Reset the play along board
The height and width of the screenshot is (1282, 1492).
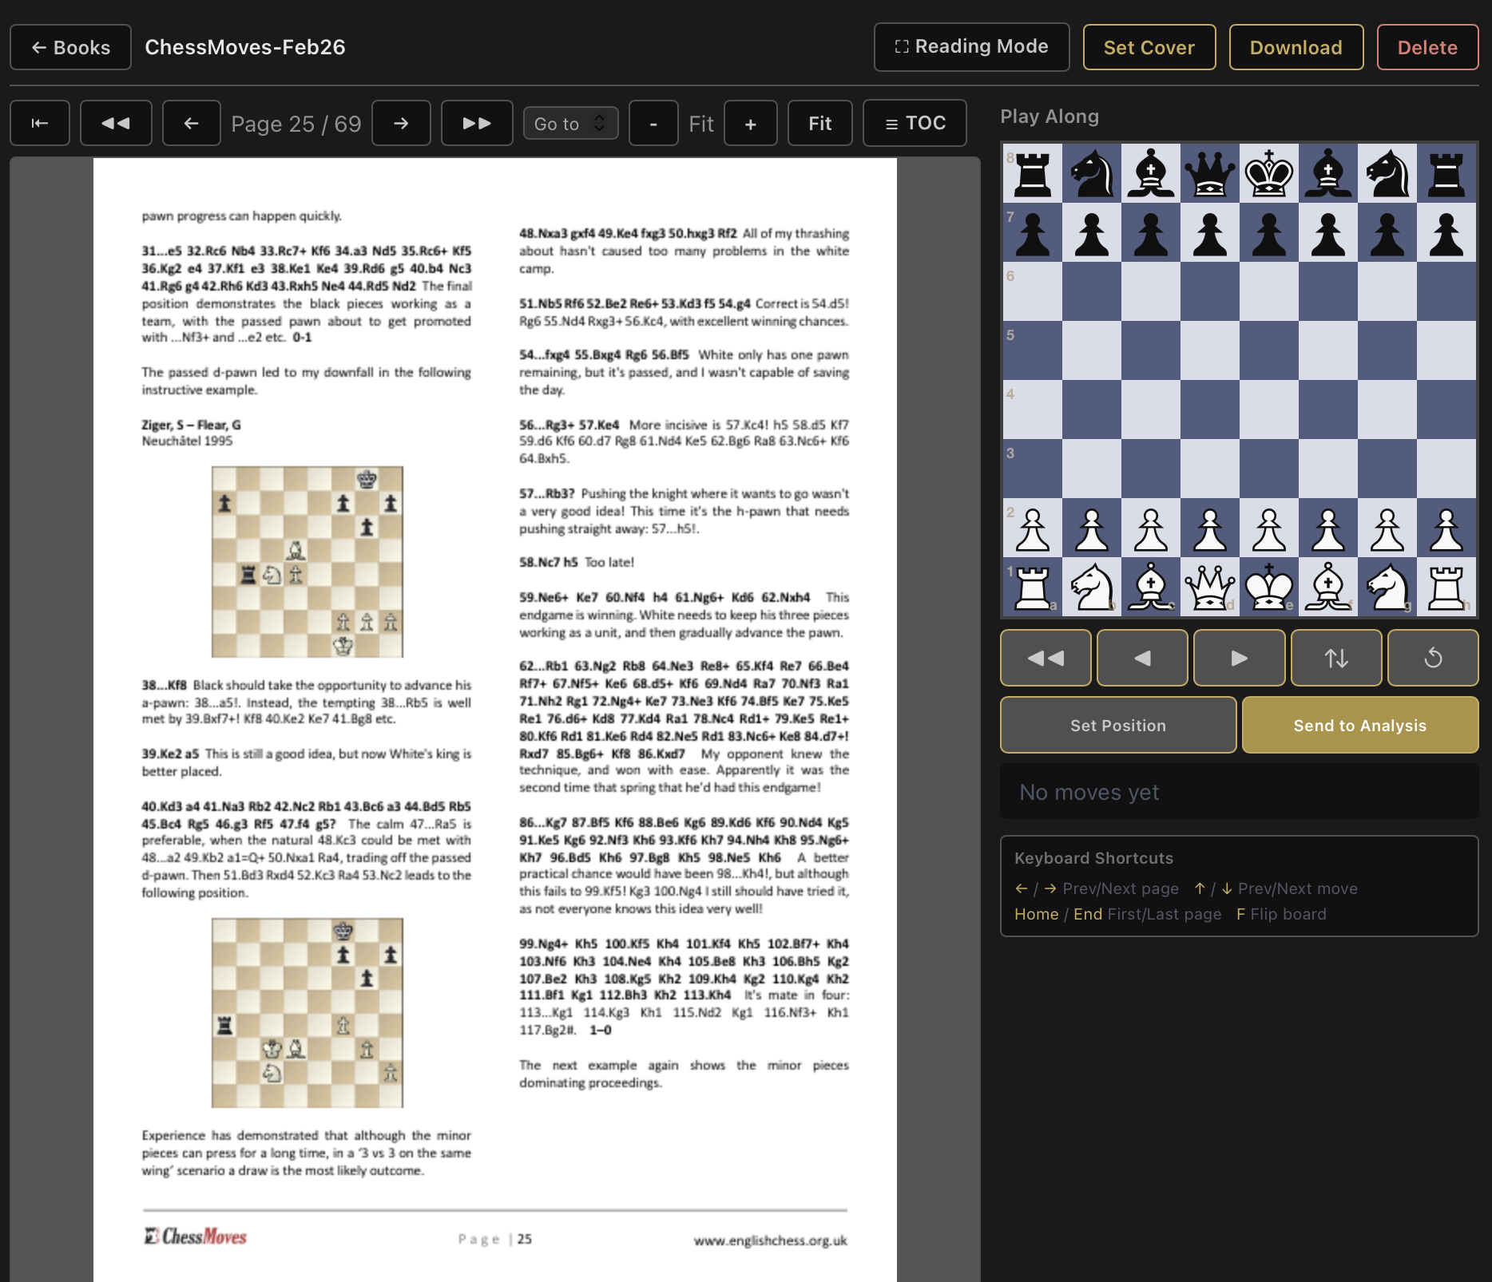pos(1432,658)
